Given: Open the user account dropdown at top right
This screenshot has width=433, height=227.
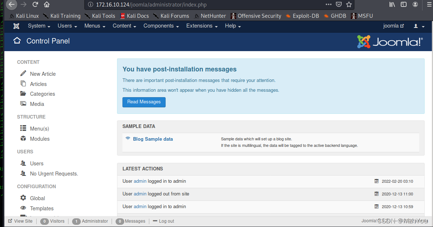Looking at the screenshot, I should tap(419, 26).
